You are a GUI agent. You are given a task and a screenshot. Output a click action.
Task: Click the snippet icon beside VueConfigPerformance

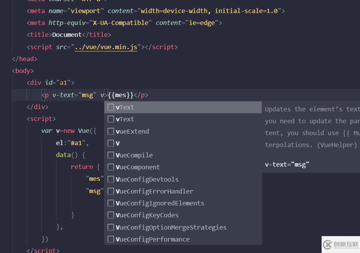coord(111,239)
